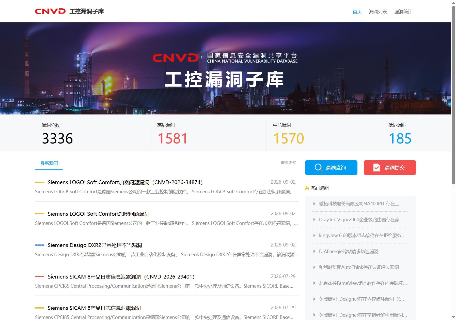This screenshot has width=456, height=320.
Task: Click the 工控漏洞子库 hero banner image
Action: 226,68
